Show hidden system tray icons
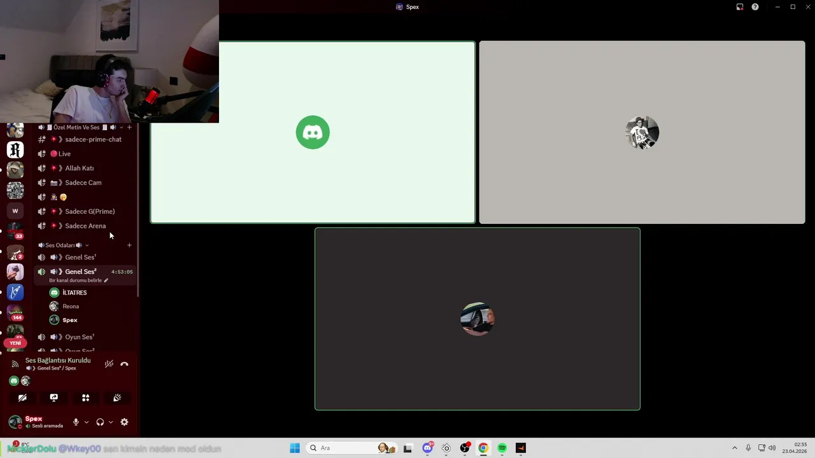The height and width of the screenshot is (458, 815). coord(734,448)
